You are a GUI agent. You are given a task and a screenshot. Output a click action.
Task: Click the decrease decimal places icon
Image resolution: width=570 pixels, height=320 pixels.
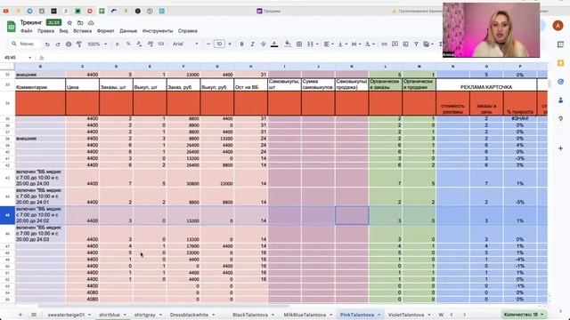(139, 44)
